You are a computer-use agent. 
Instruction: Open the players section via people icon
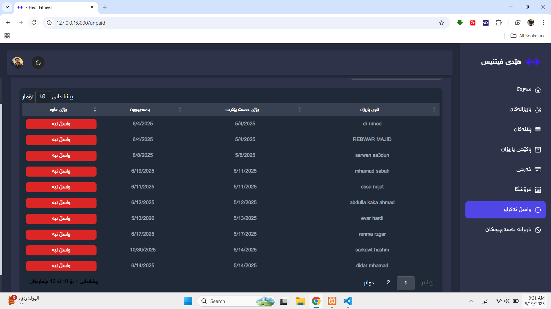[538, 109]
